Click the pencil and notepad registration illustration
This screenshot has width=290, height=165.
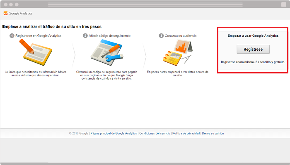point(36,52)
